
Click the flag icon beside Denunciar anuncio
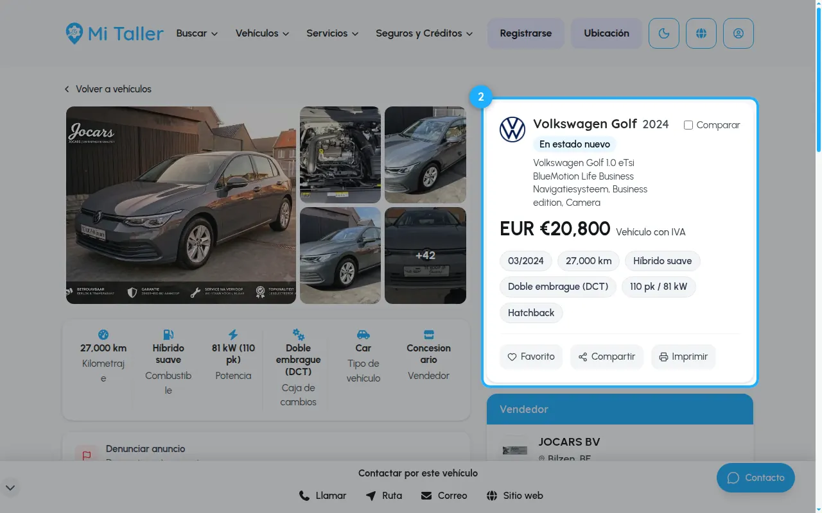point(87,456)
